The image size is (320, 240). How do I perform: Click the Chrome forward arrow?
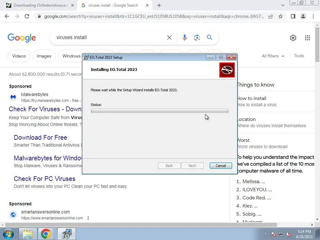17,16
